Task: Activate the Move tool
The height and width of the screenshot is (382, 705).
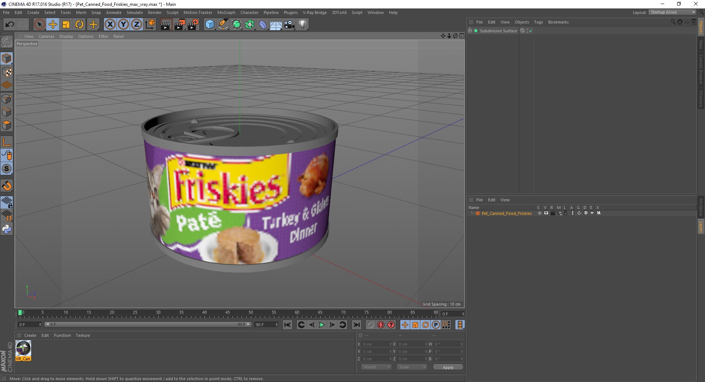Action: [x=53, y=25]
